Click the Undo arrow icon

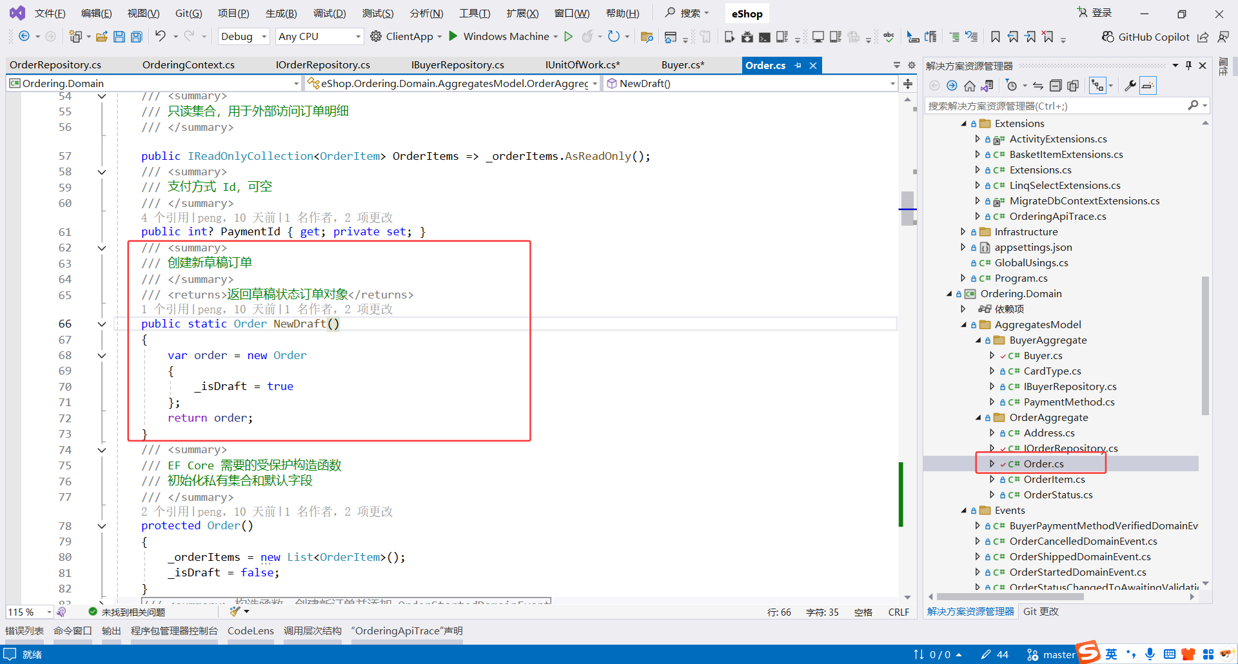pos(161,36)
